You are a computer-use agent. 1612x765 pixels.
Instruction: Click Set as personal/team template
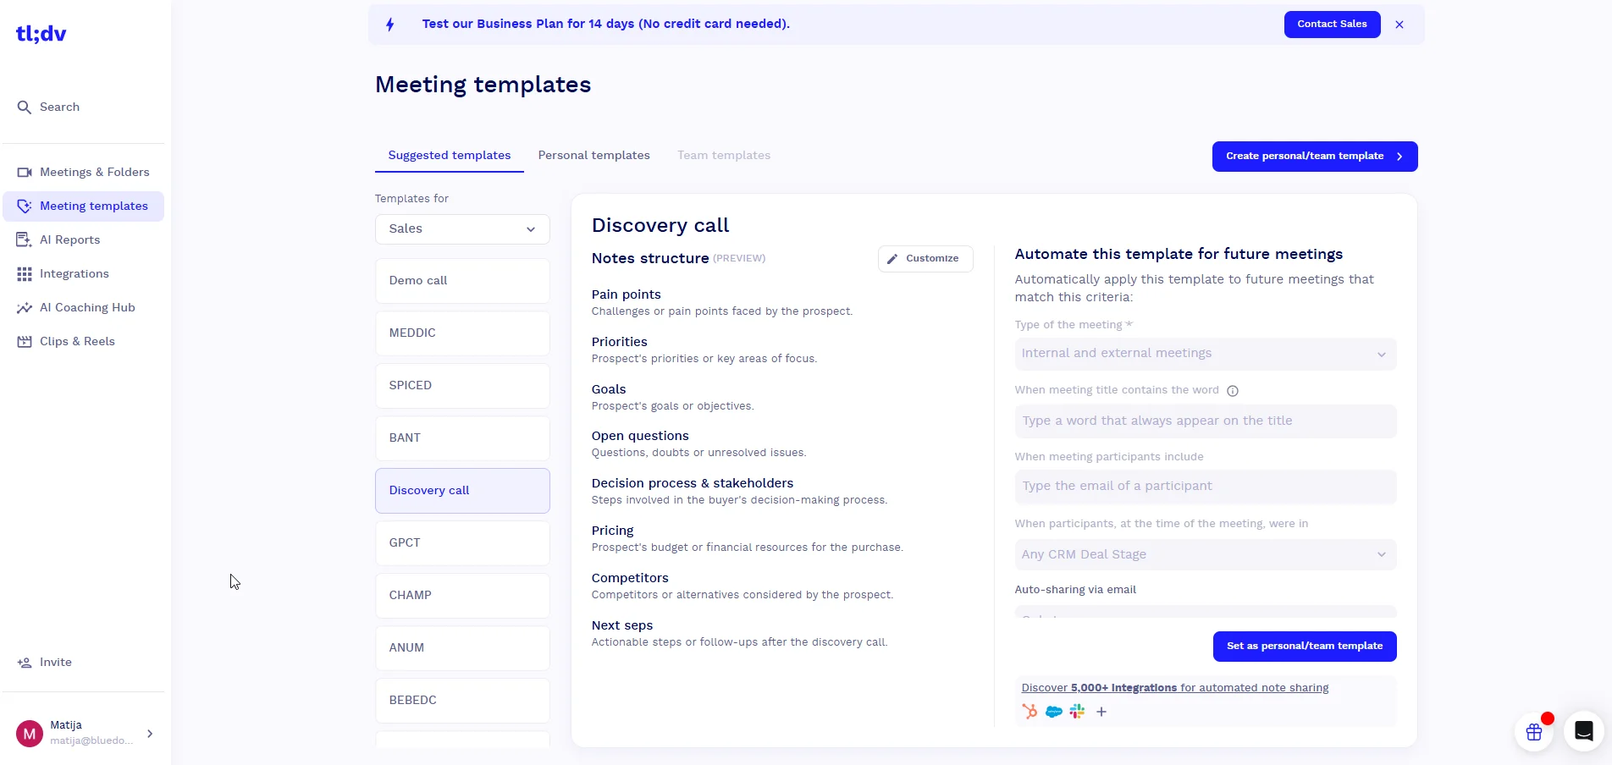(1303, 646)
